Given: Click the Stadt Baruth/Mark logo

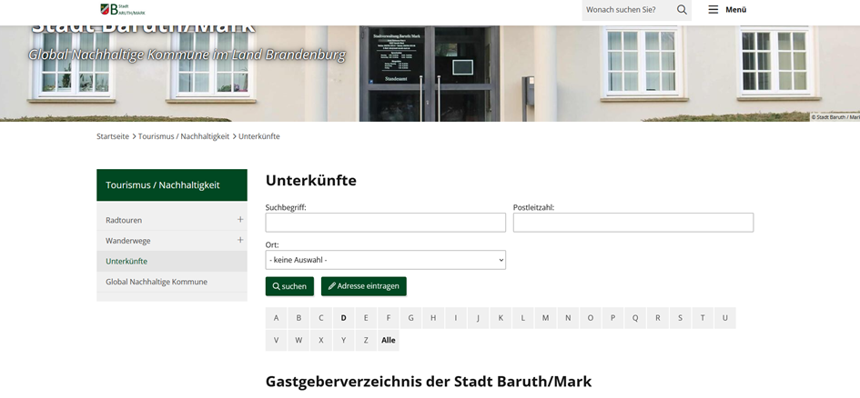Looking at the screenshot, I should click(x=122, y=9).
